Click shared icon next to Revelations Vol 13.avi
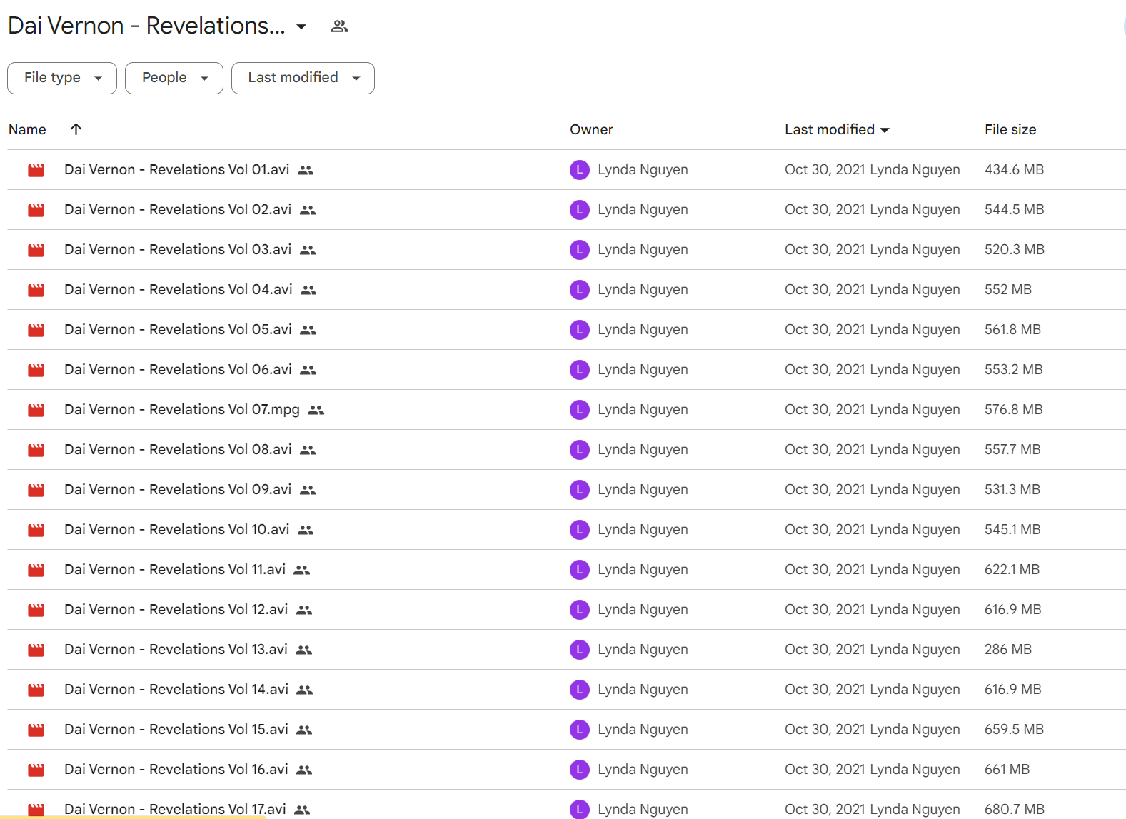The image size is (1126, 819). pos(303,650)
